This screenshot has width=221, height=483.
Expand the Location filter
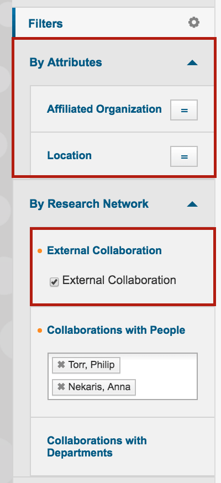69,155
